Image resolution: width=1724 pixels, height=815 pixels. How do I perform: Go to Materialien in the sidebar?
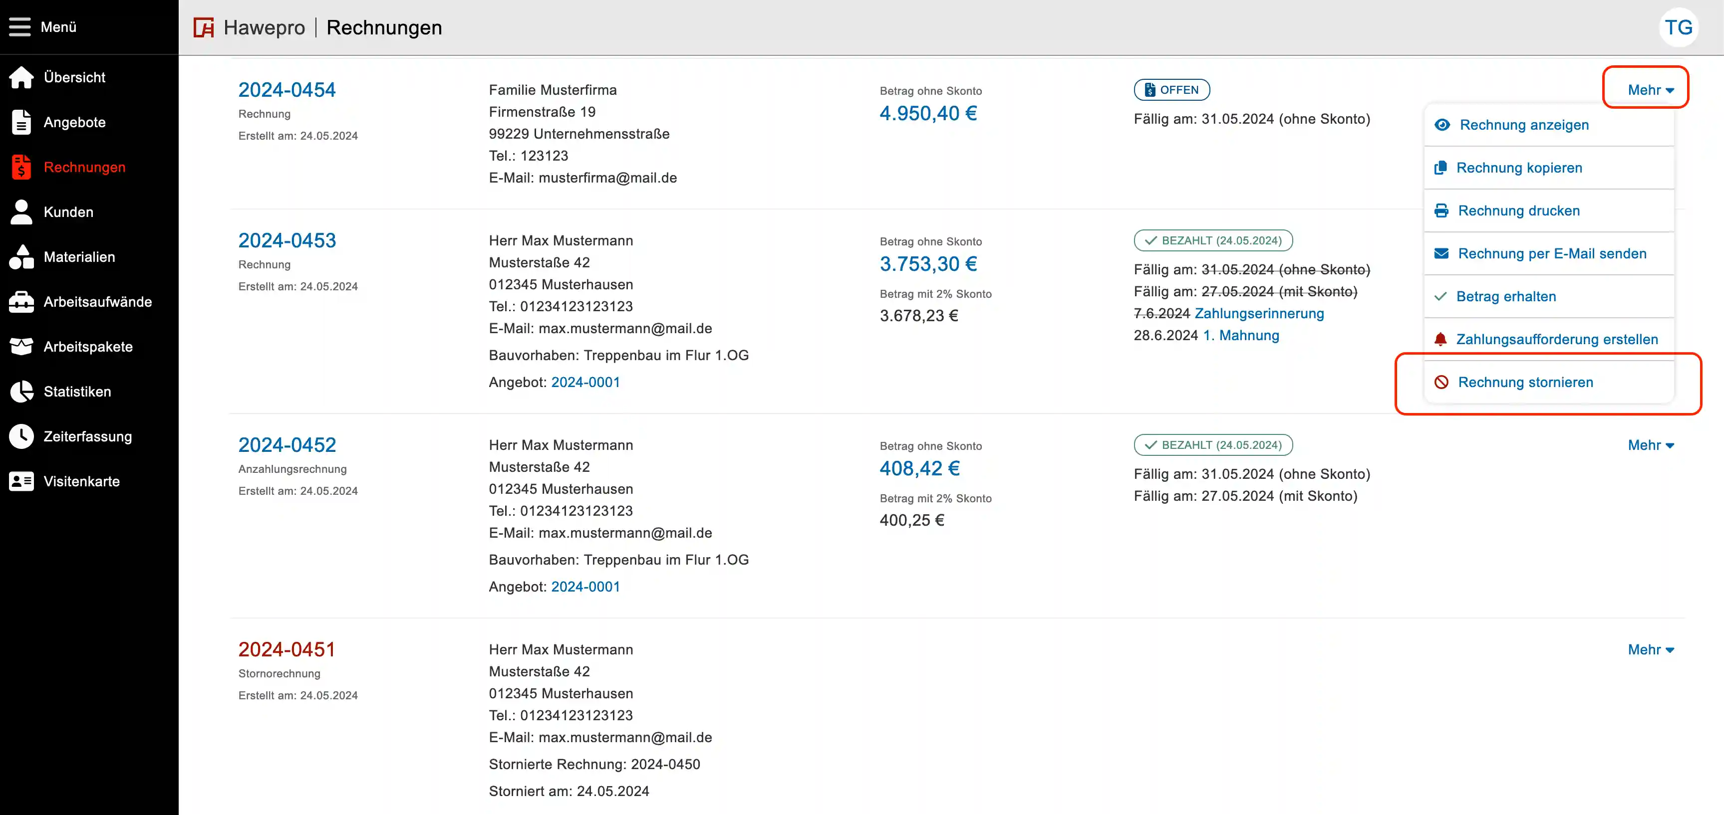tap(79, 257)
